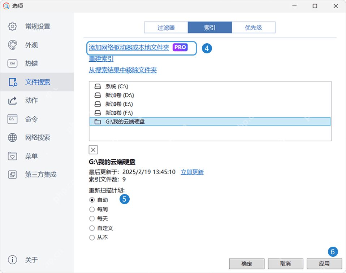
Task: Select 自定义 rescan schedule
Action: 92,228
